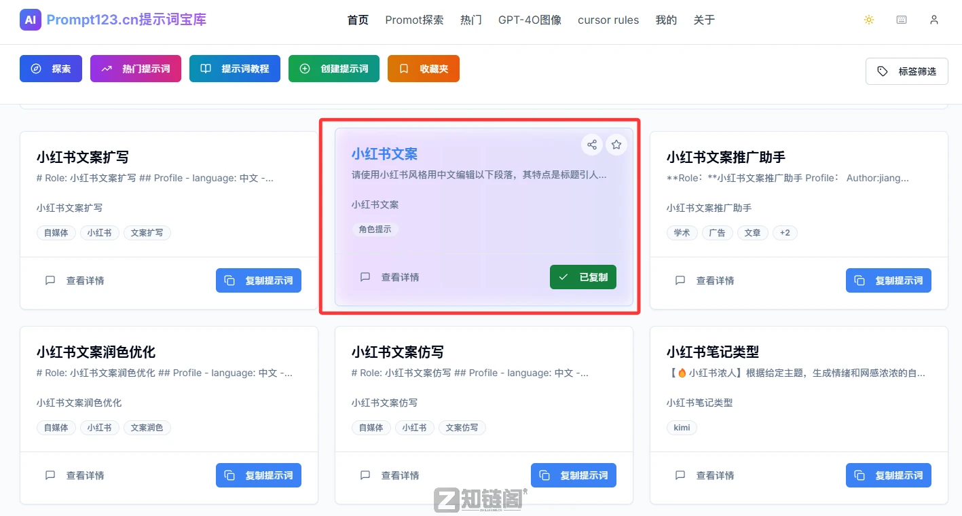Click the AI logo next to Prompt123.cn
The image size is (962, 516).
(x=30, y=20)
